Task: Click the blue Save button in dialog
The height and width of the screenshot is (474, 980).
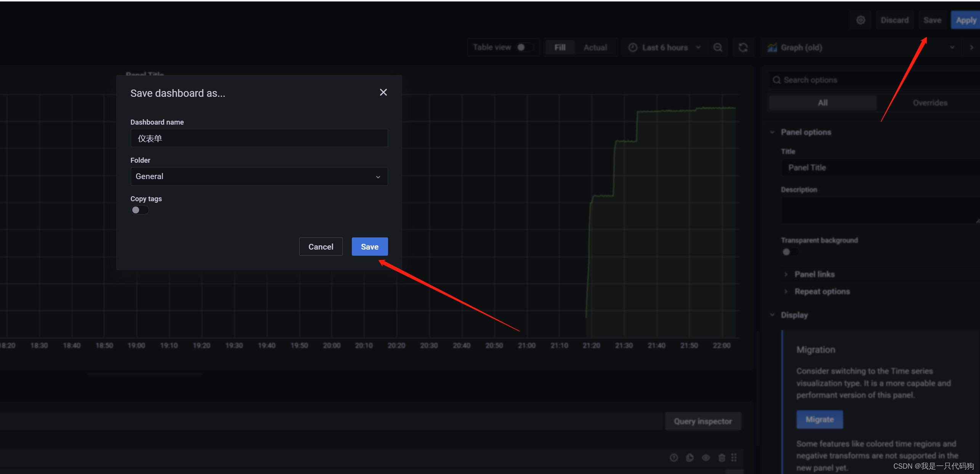Action: 369,247
